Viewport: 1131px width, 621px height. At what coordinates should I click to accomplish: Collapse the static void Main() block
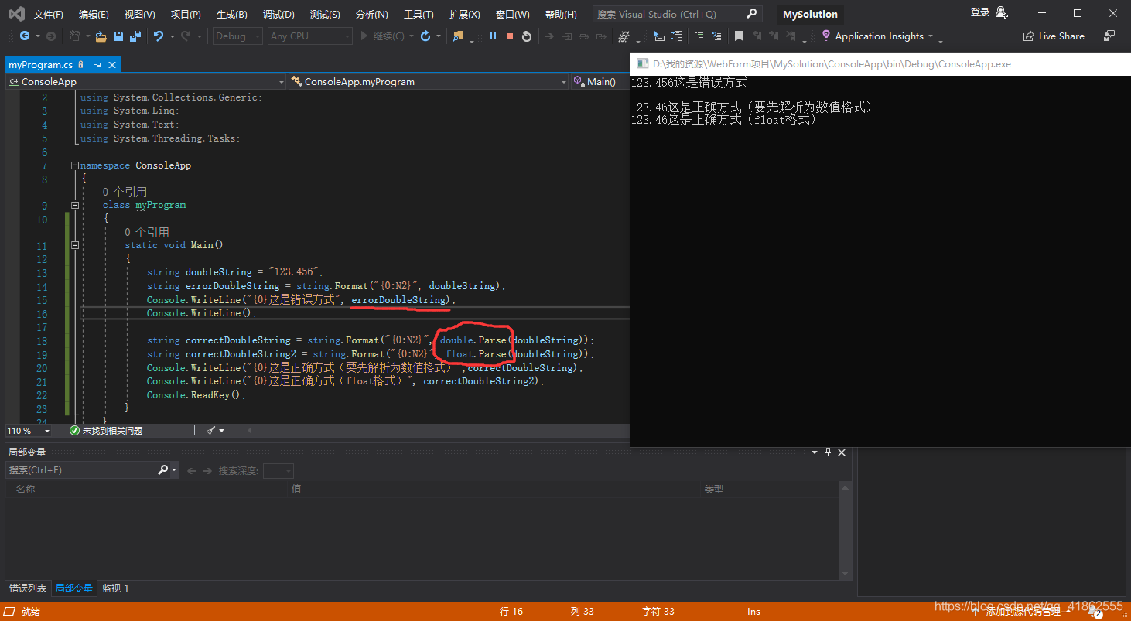click(75, 245)
